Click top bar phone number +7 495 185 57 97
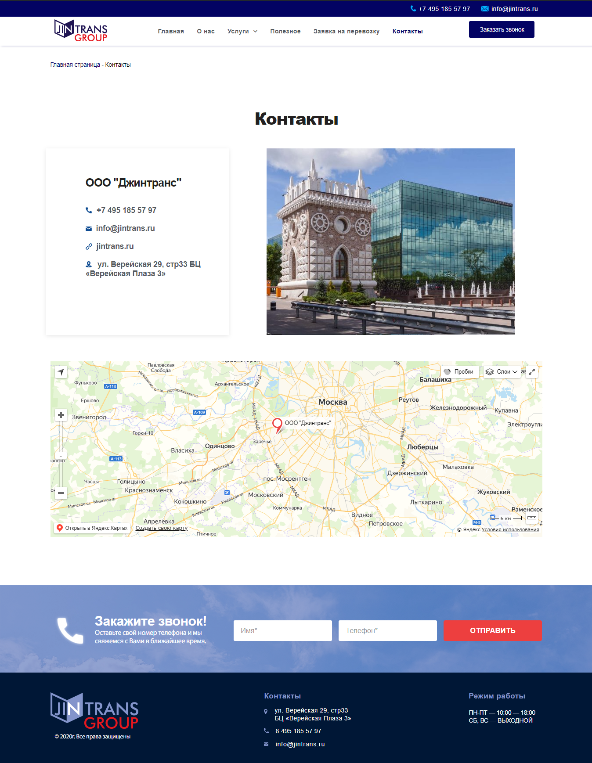The height and width of the screenshot is (763, 592). [444, 9]
